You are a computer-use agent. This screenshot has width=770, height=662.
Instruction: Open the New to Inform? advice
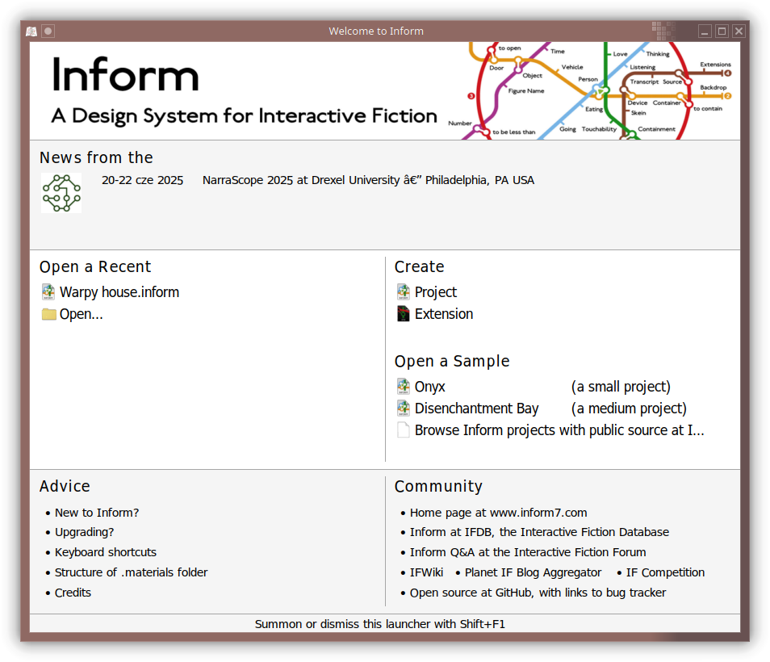97,513
